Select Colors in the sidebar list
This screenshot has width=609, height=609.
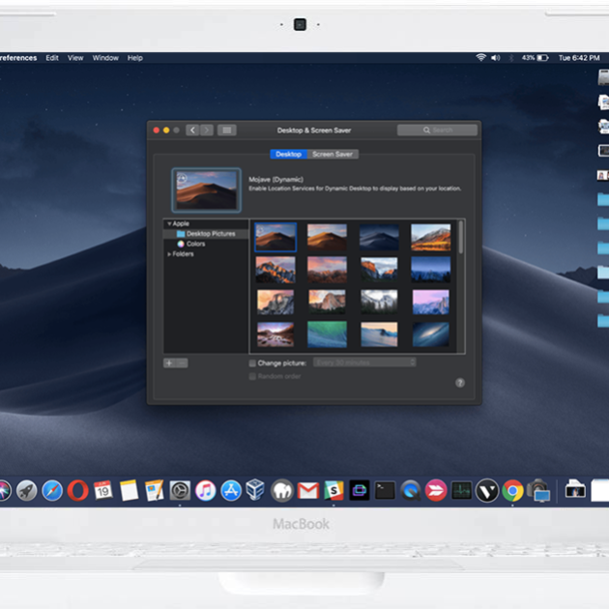coord(195,244)
